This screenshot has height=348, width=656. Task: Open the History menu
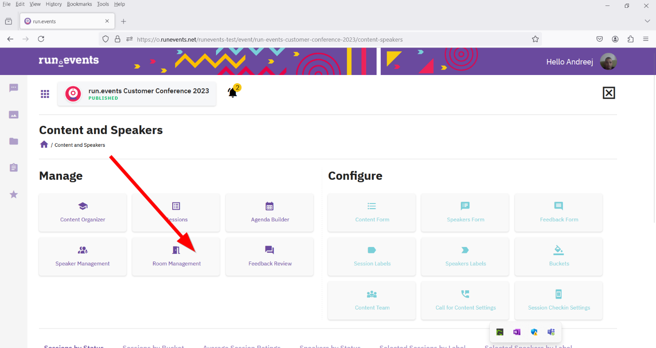tap(54, 4)
